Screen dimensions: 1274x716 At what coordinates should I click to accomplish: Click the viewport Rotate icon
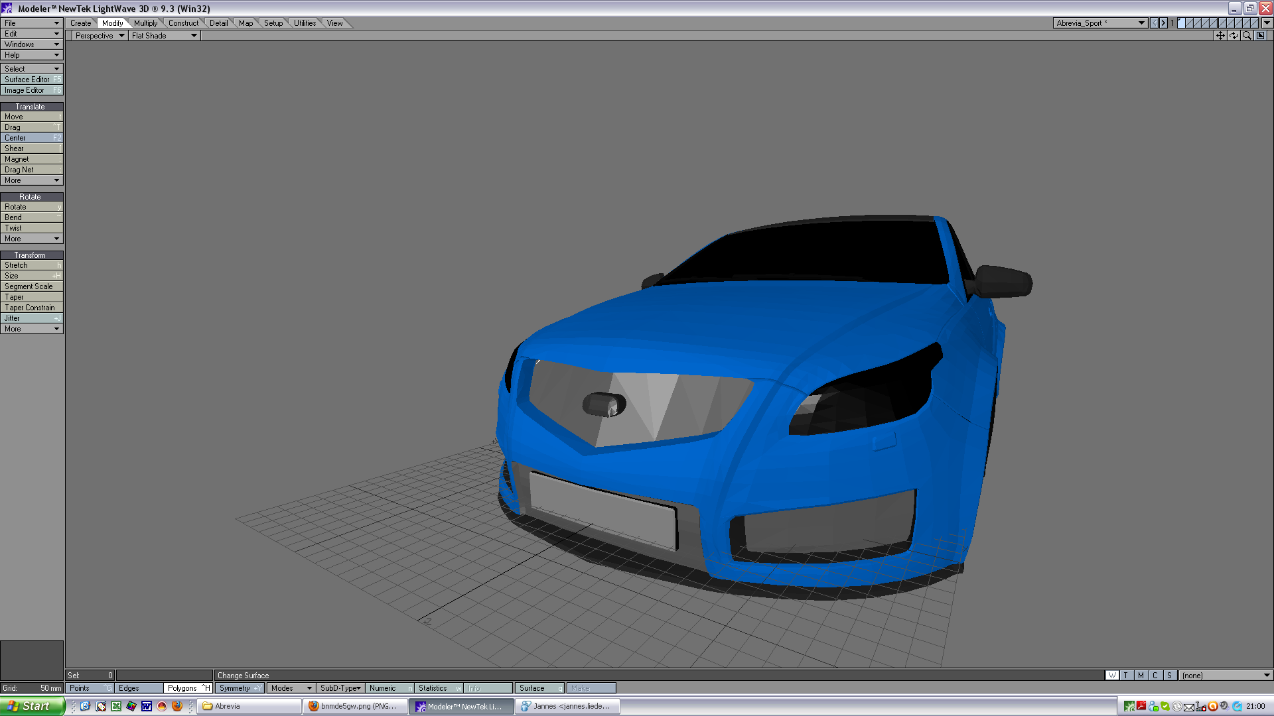(1234, 36)
